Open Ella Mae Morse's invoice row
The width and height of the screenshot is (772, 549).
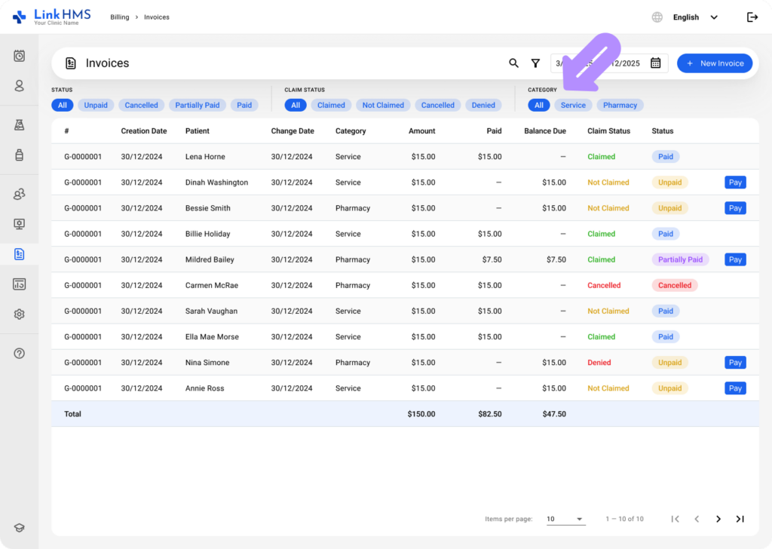(x=405, y=337)
